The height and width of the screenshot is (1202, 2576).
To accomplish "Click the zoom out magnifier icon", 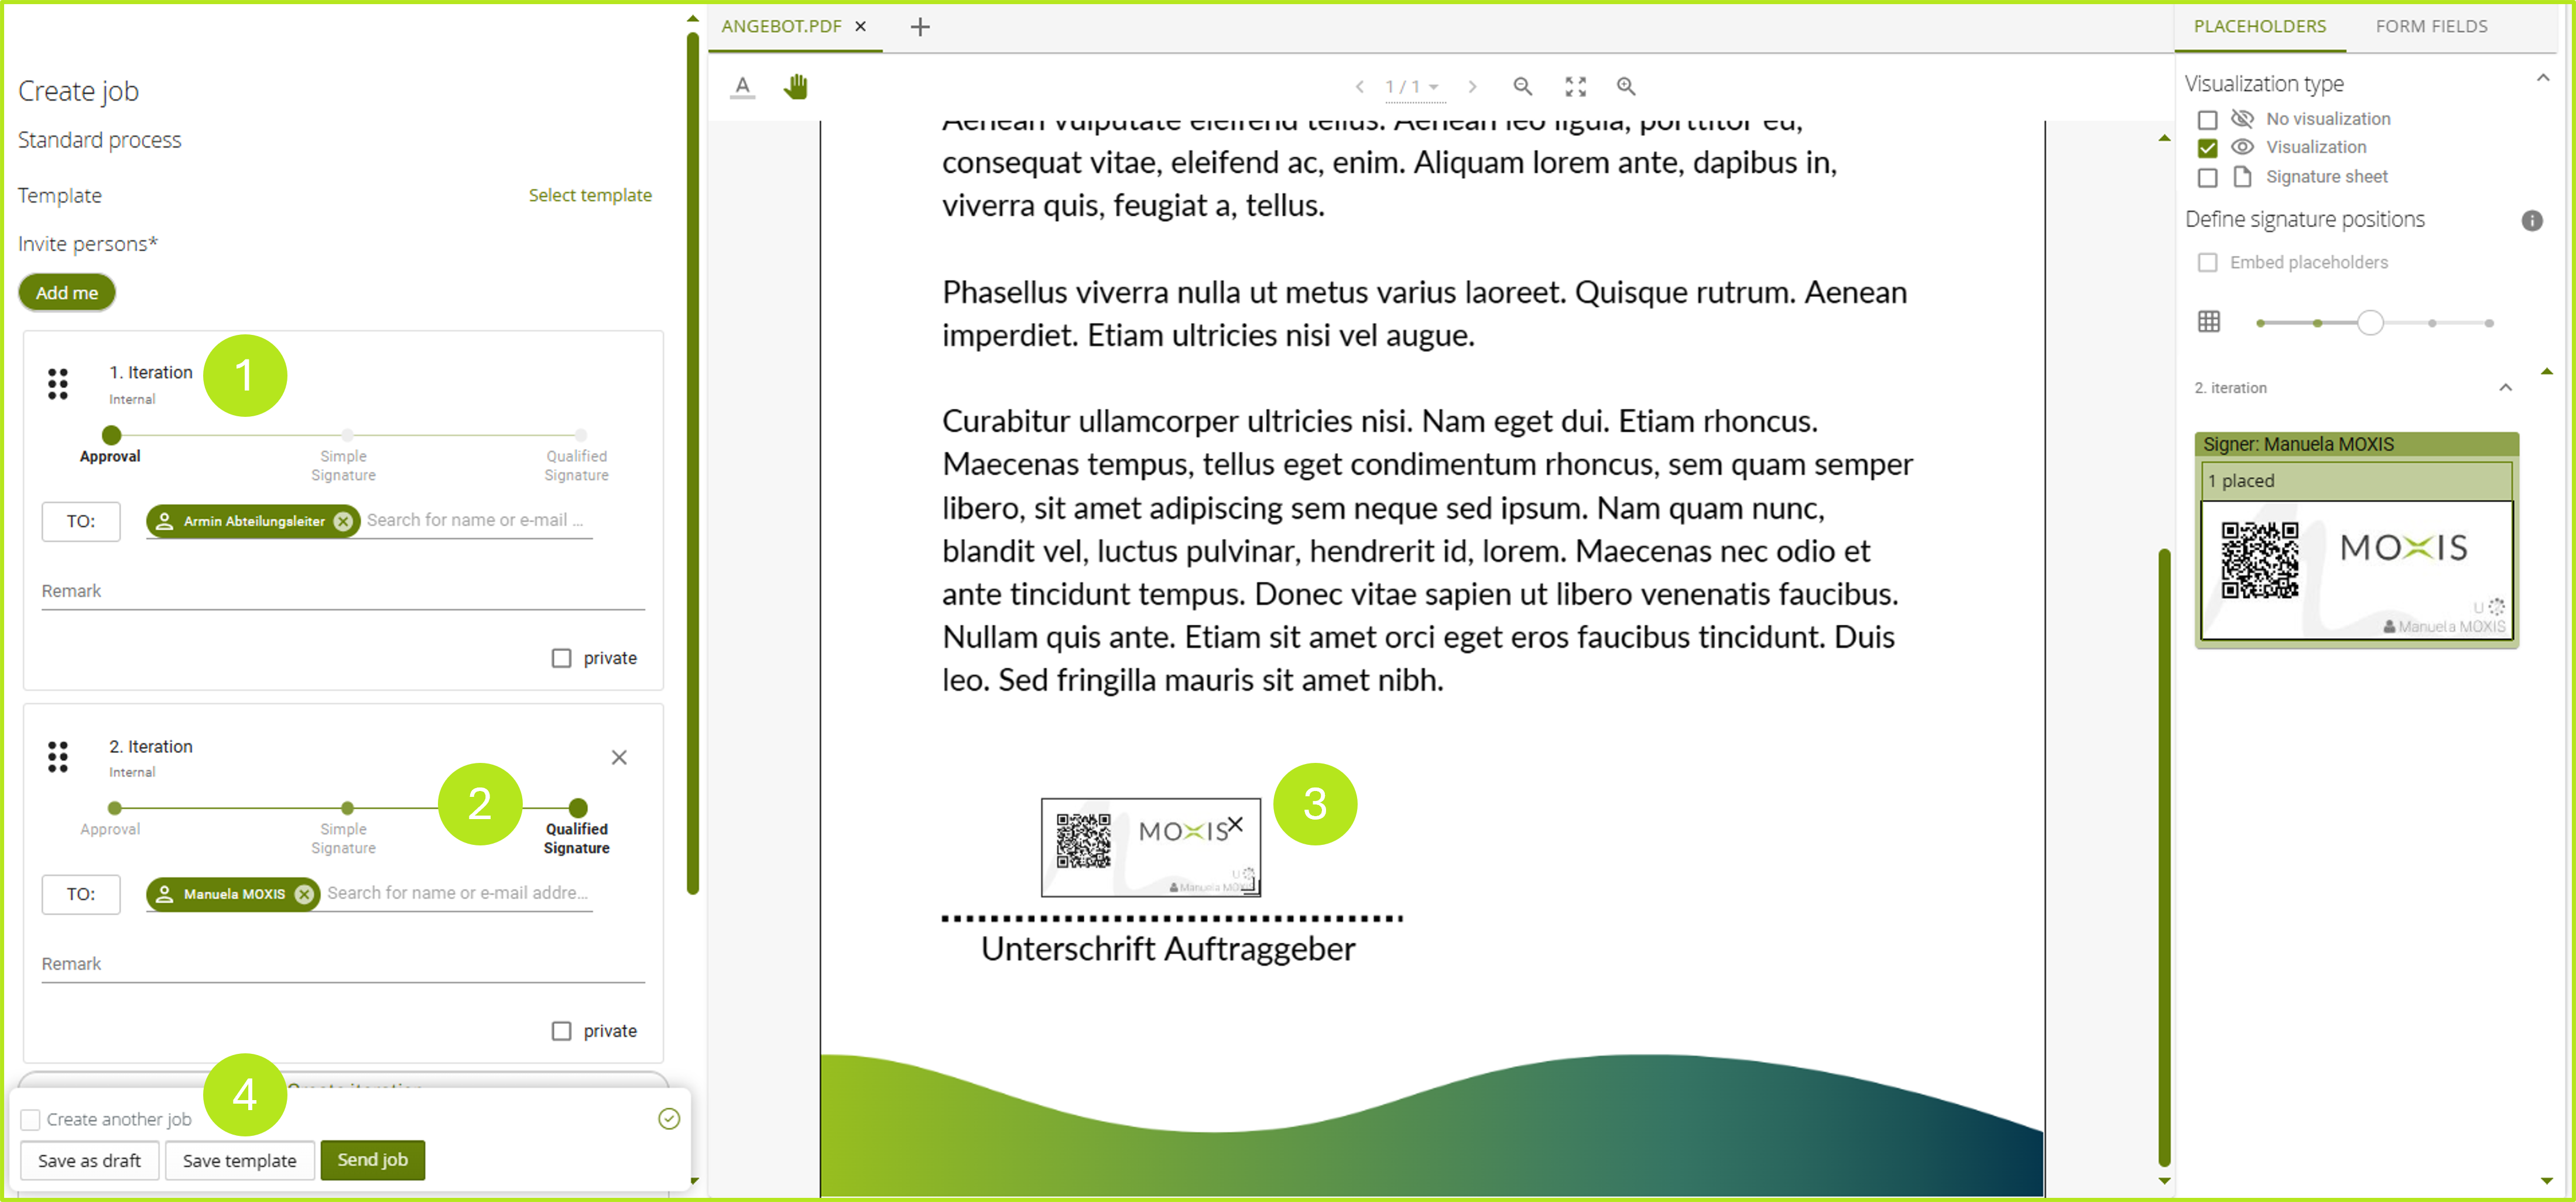I will 1522,87.
